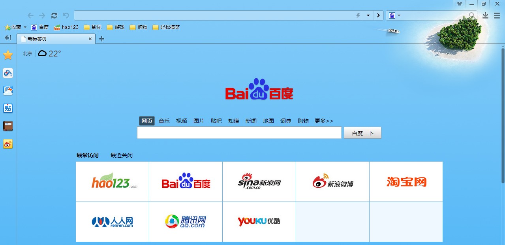Go forward using the right arrow button
The width and height of the screenshot is (505, 245).
pyautogui.click(x=42, y=15)
